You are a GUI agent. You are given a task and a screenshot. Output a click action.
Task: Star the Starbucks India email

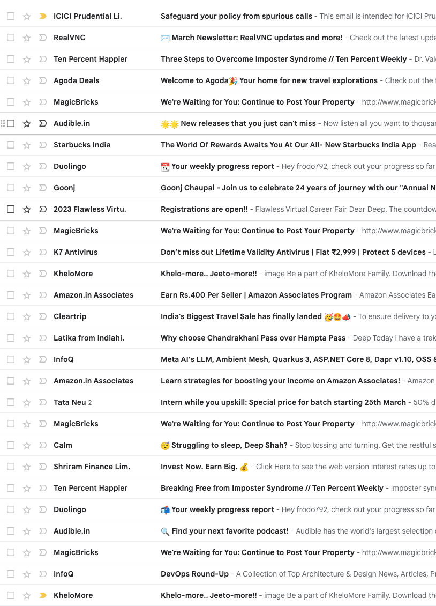pos(27,145)
